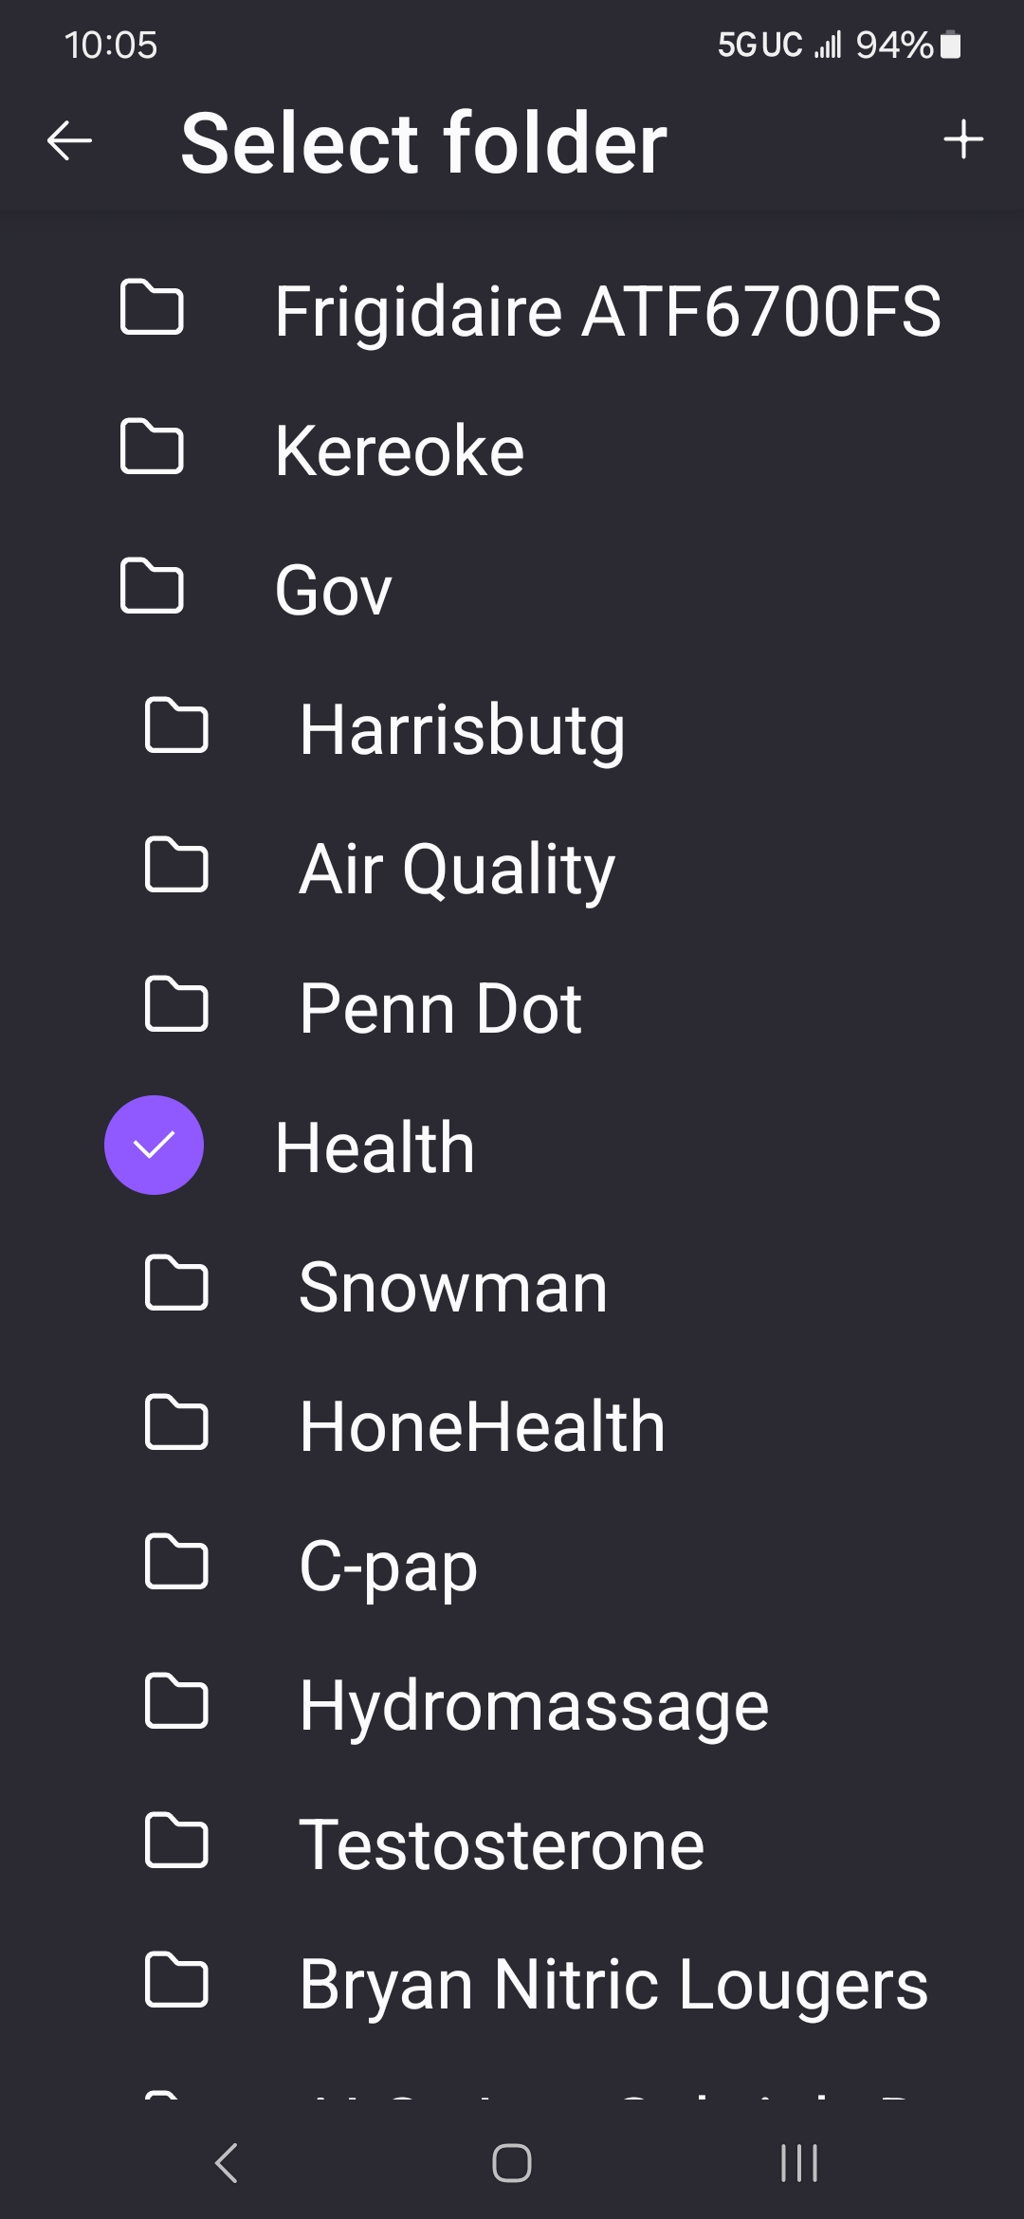Viewport: 1024px width, 2219px height.
Task: Select the HoneHealth folder
Action: pyautogui.click(x=512, y=1425)
